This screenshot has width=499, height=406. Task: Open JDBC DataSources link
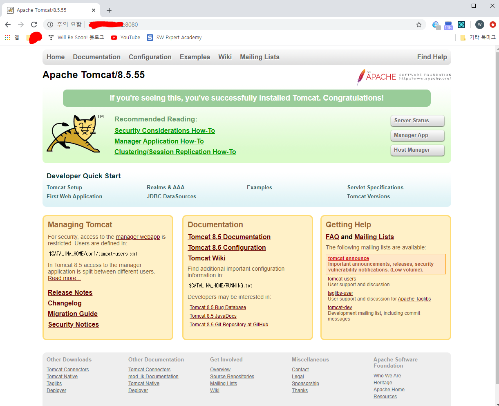171,197
